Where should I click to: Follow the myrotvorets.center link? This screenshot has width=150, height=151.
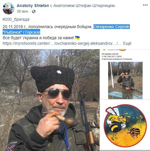click(x=62, y=43)
